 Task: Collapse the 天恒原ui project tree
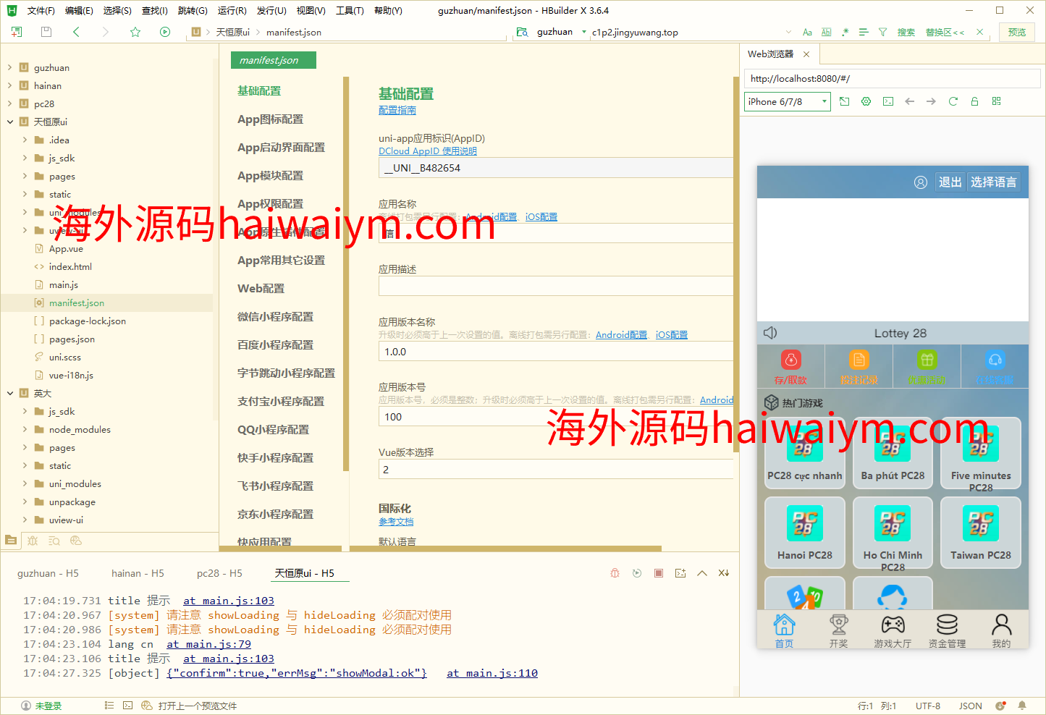tap(10, 122)
